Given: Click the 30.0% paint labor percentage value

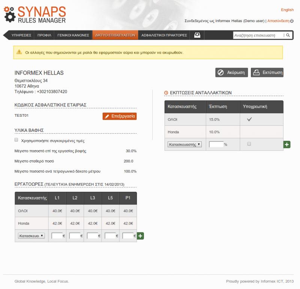Looking at the screenshot, I should (131, 151).
